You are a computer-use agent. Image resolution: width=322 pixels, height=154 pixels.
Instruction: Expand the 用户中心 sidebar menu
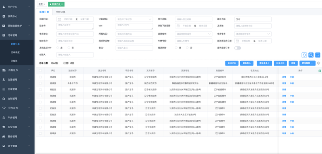coord(29,7)
